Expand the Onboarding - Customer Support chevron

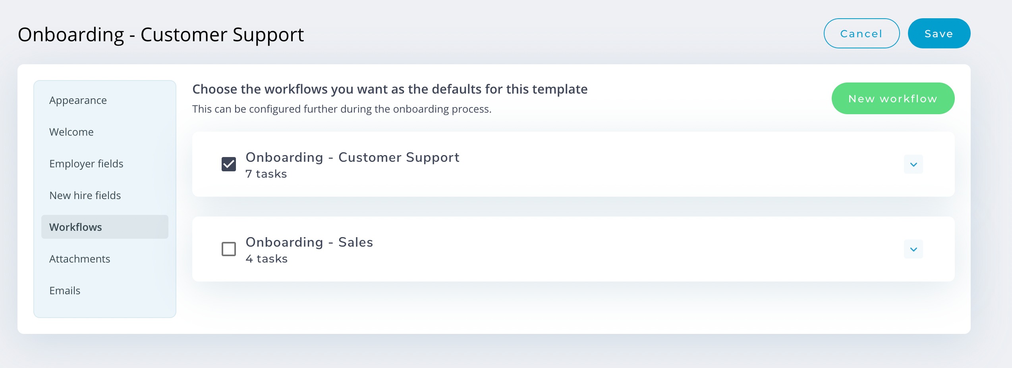click(913, 164)
